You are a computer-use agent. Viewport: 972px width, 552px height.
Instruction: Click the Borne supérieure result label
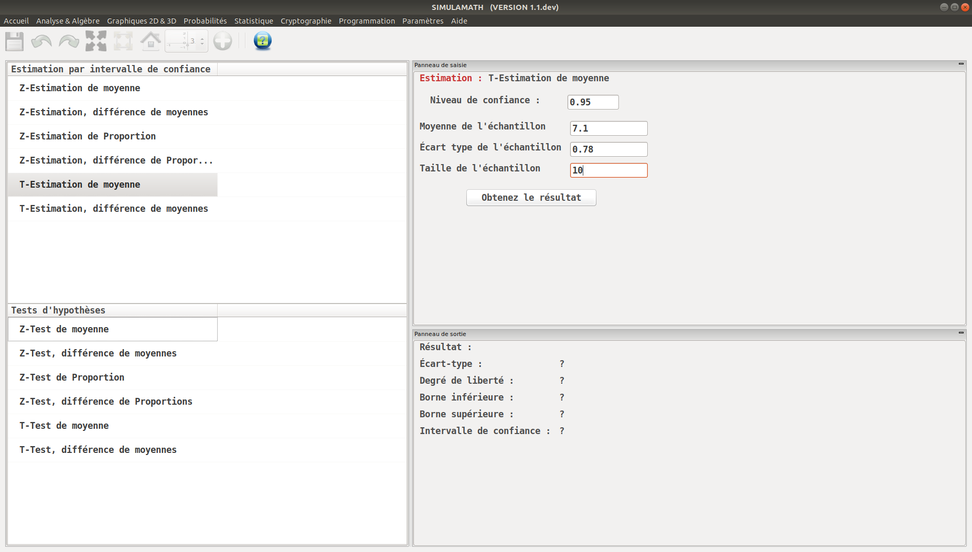pyautogui.click(x=466, y=414)
